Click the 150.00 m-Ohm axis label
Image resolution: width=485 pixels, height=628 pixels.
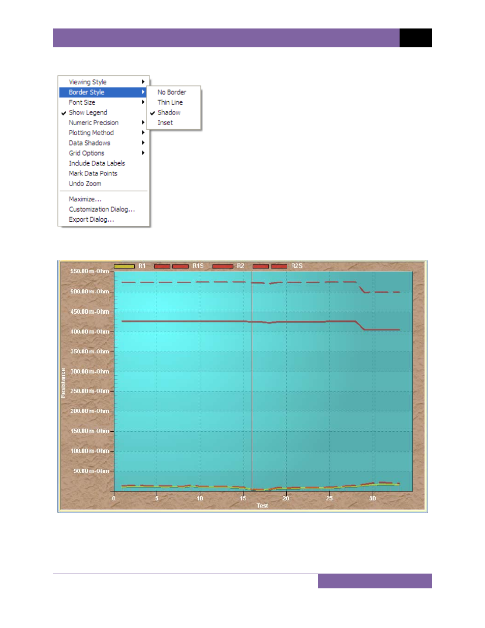click(x=89, y=431)
